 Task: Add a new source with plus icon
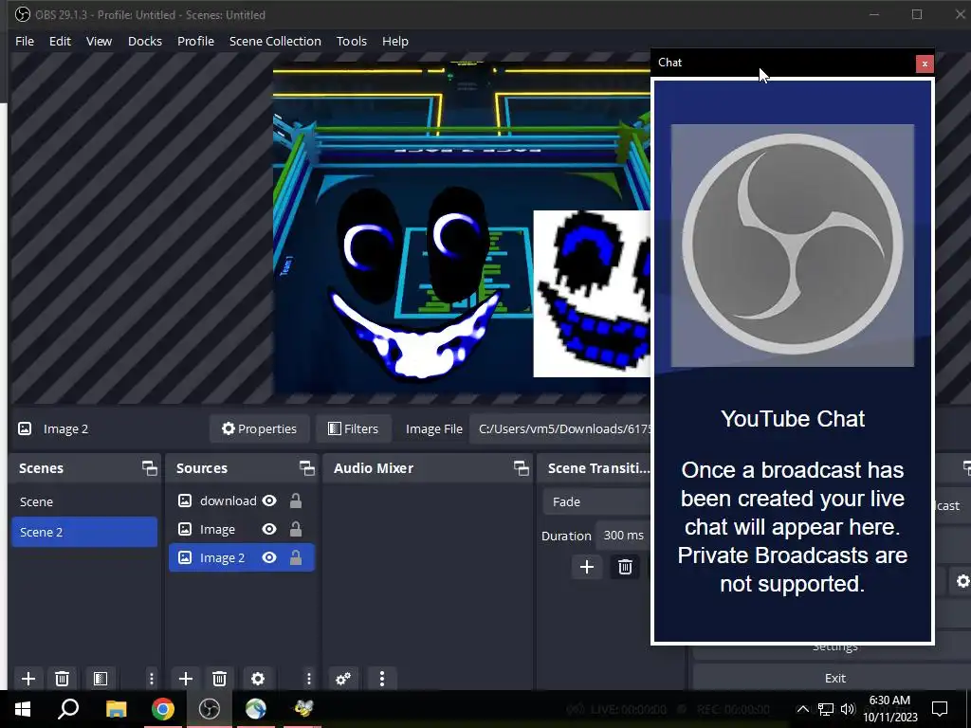185,679
